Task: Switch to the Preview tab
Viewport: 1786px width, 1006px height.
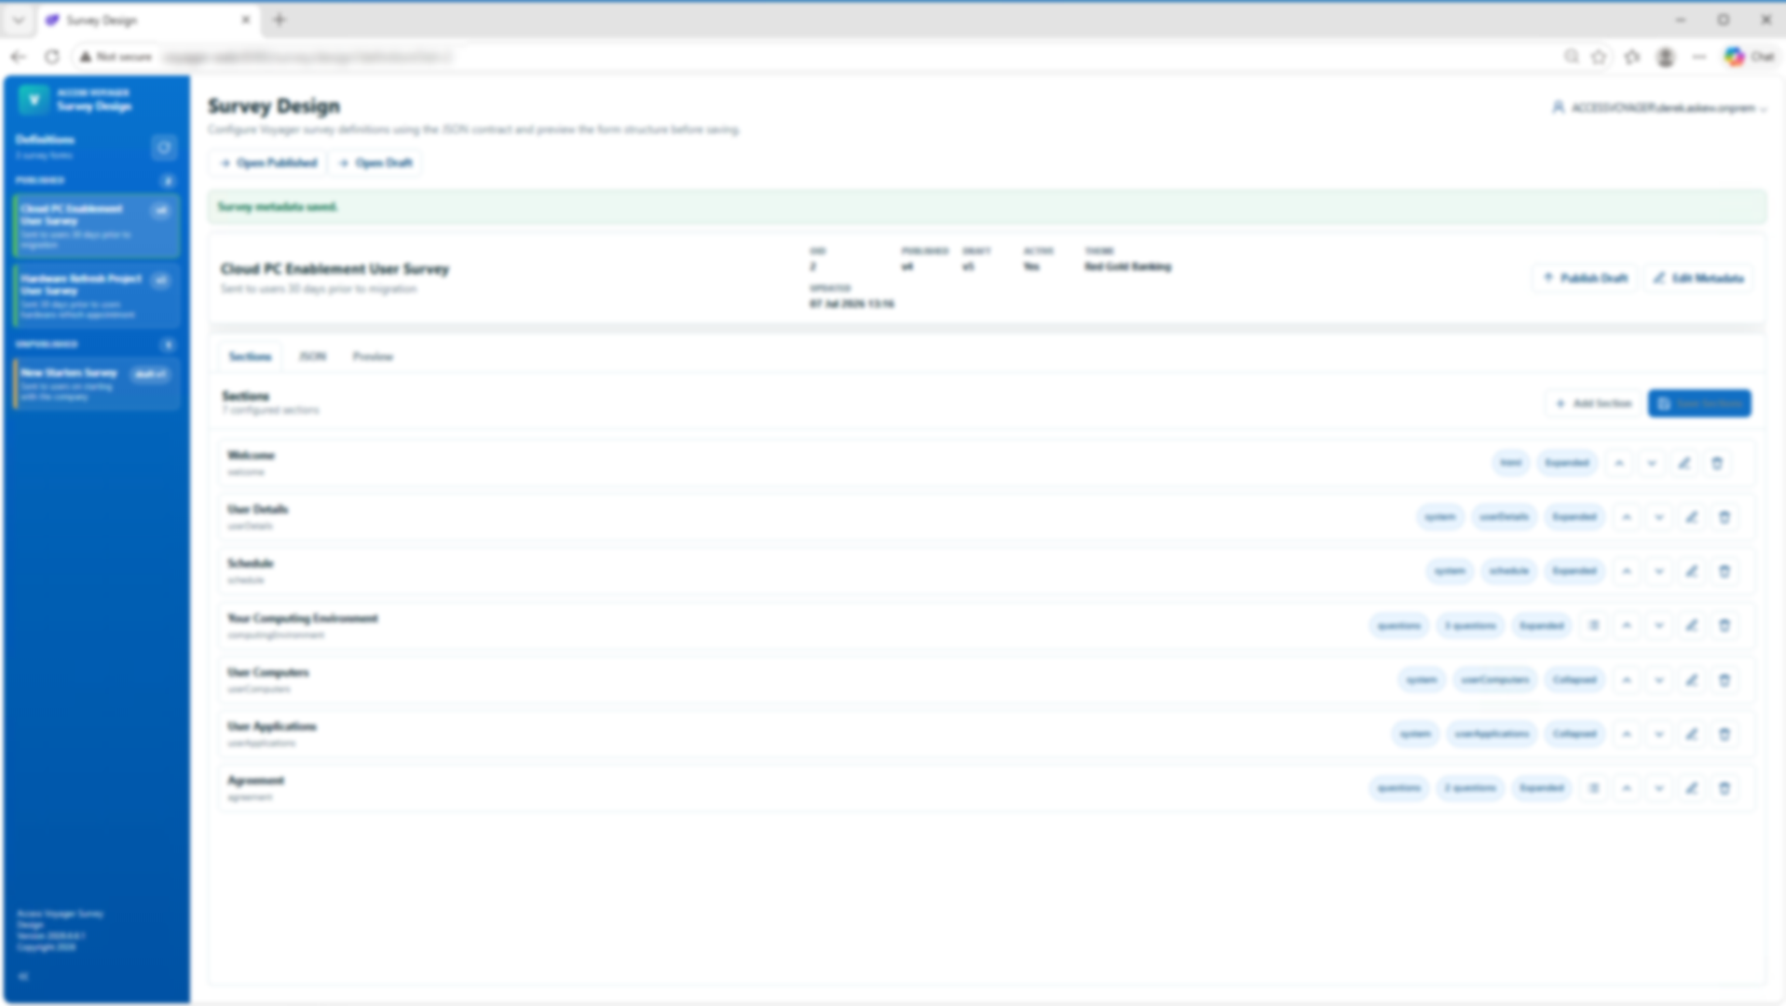Action: tap(373, 357)
